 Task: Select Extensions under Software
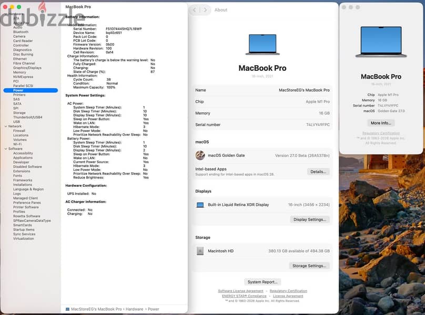tap(22, 171)
